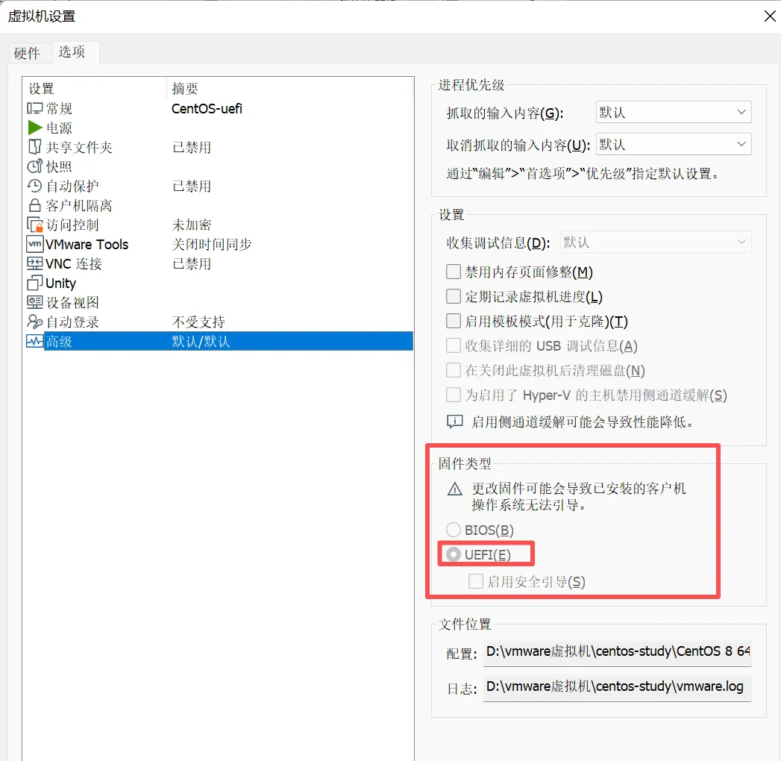Toggle 禁用内存页面修整(M) checkbox
Image resolution: width=781 pixels, height=761 pixels.
click(x=454, y=272)
